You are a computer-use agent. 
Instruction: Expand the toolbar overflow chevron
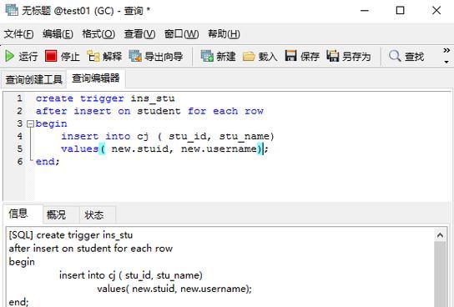point(446,50)
